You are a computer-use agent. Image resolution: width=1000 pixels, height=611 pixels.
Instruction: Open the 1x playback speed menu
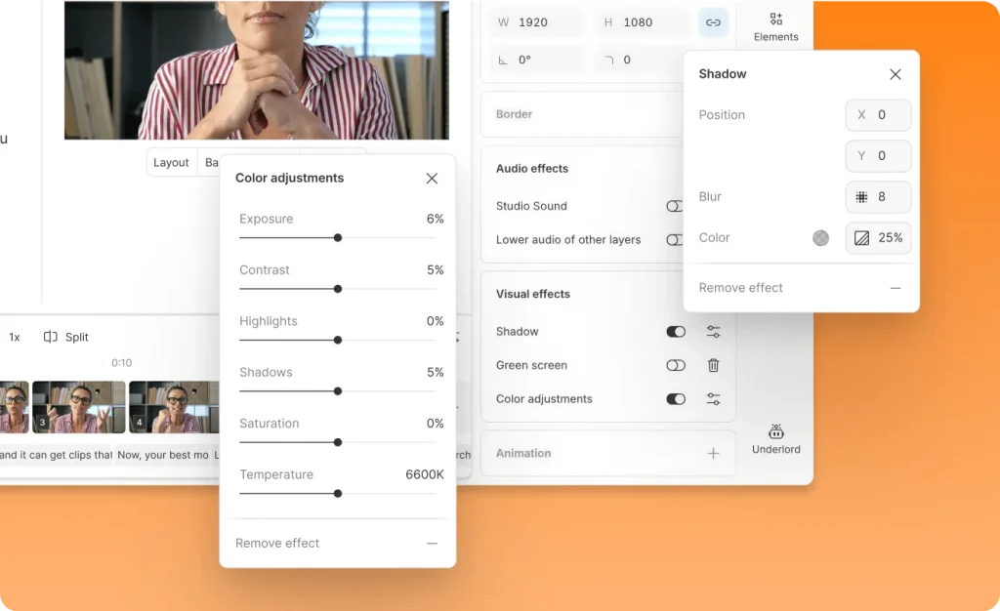(14, 337)
